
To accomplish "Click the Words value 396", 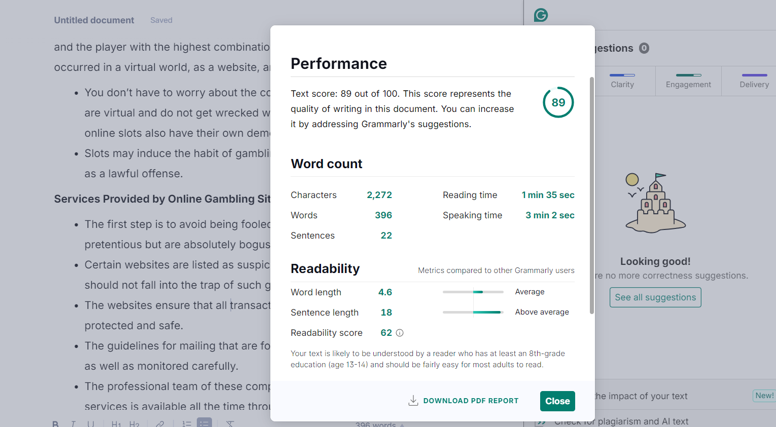I will tap(383, 215).
